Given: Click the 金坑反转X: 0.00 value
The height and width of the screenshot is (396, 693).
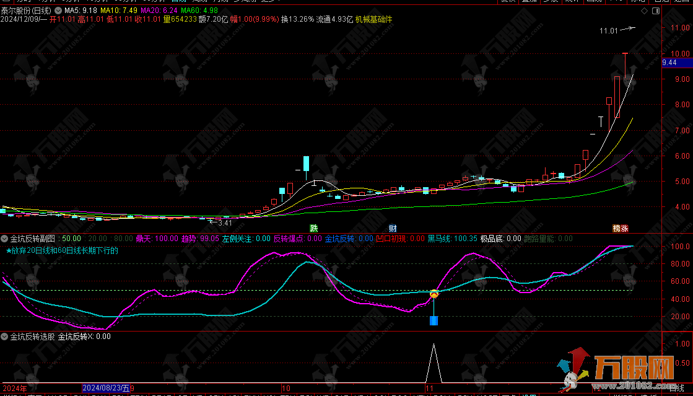Looking at the screenshot, I should [84, 337].
